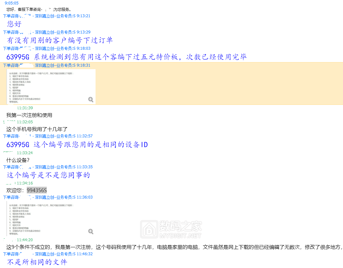Click the sender name line at 9:13:21
Screen dimensions: 343x268
46,16
